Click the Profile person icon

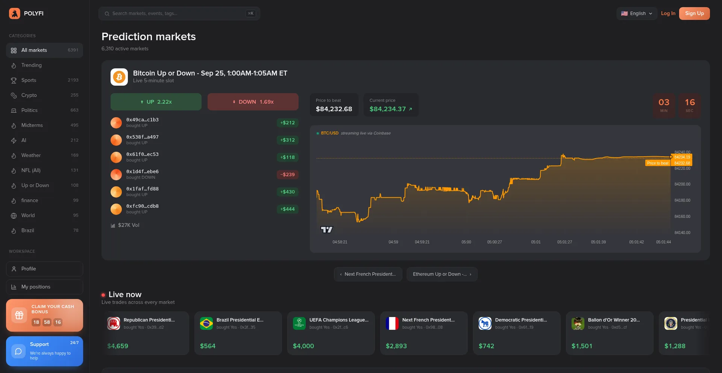[x=14, y=269]
